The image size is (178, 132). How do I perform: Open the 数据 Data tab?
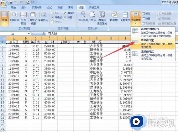pos(60,7)
